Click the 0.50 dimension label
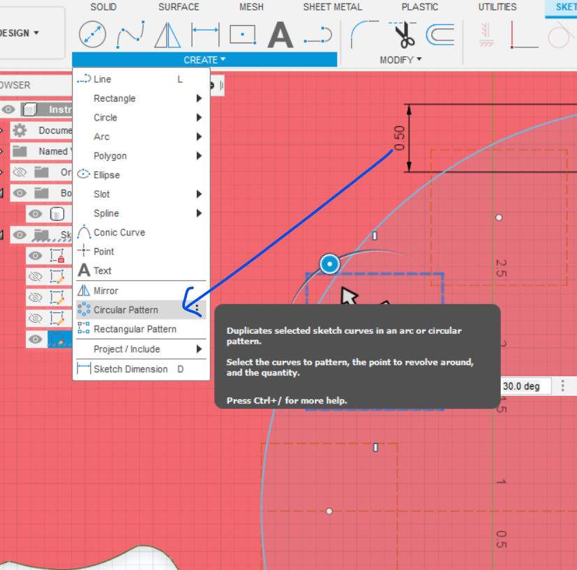The height and width of the screenshot is (570, 577). [399, 138]
